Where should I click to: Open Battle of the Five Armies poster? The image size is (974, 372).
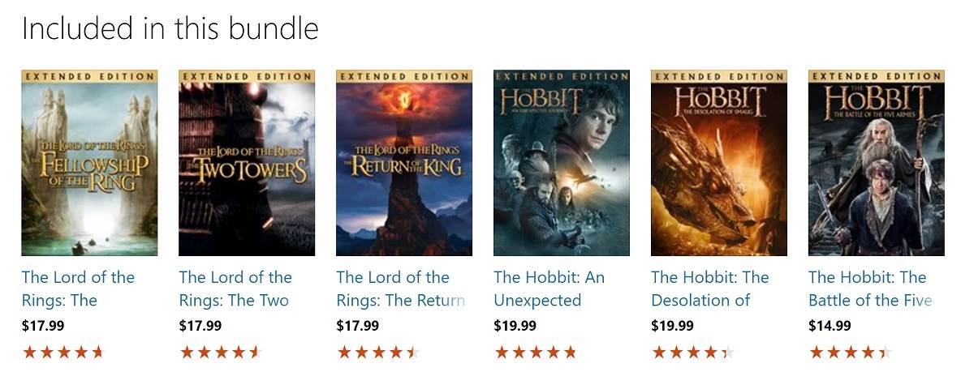[x=877, y=163]
